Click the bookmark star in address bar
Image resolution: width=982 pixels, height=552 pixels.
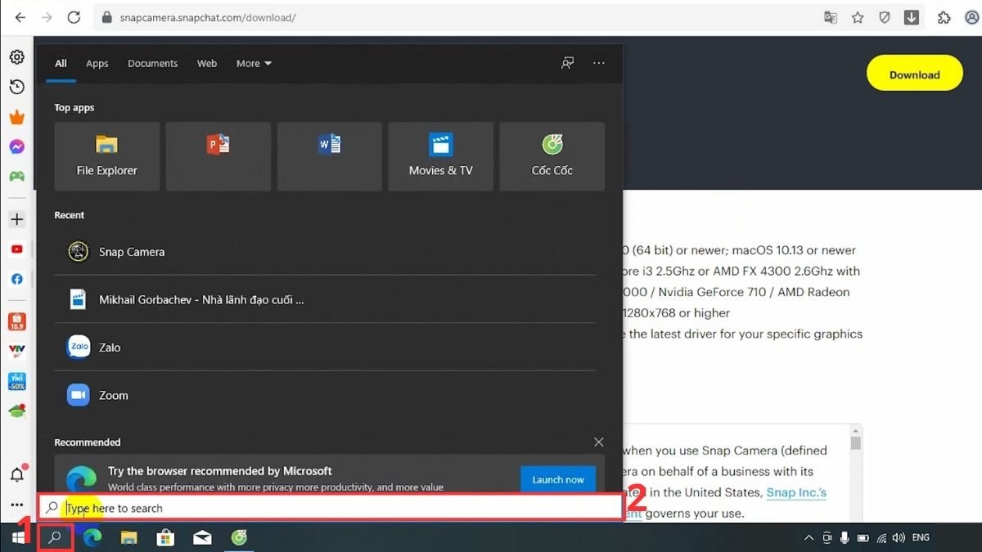click(858, 17)
